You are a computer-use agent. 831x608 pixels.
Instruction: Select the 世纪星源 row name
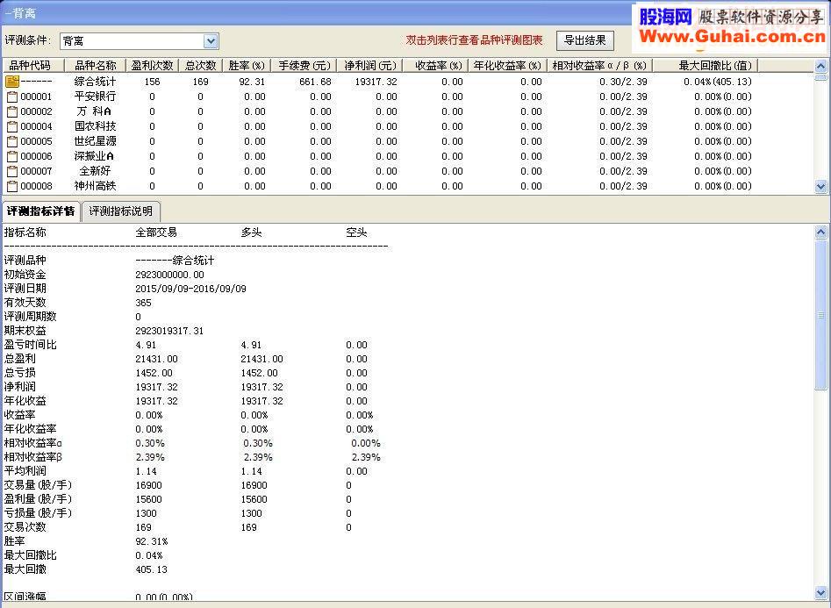coord(95,141)
